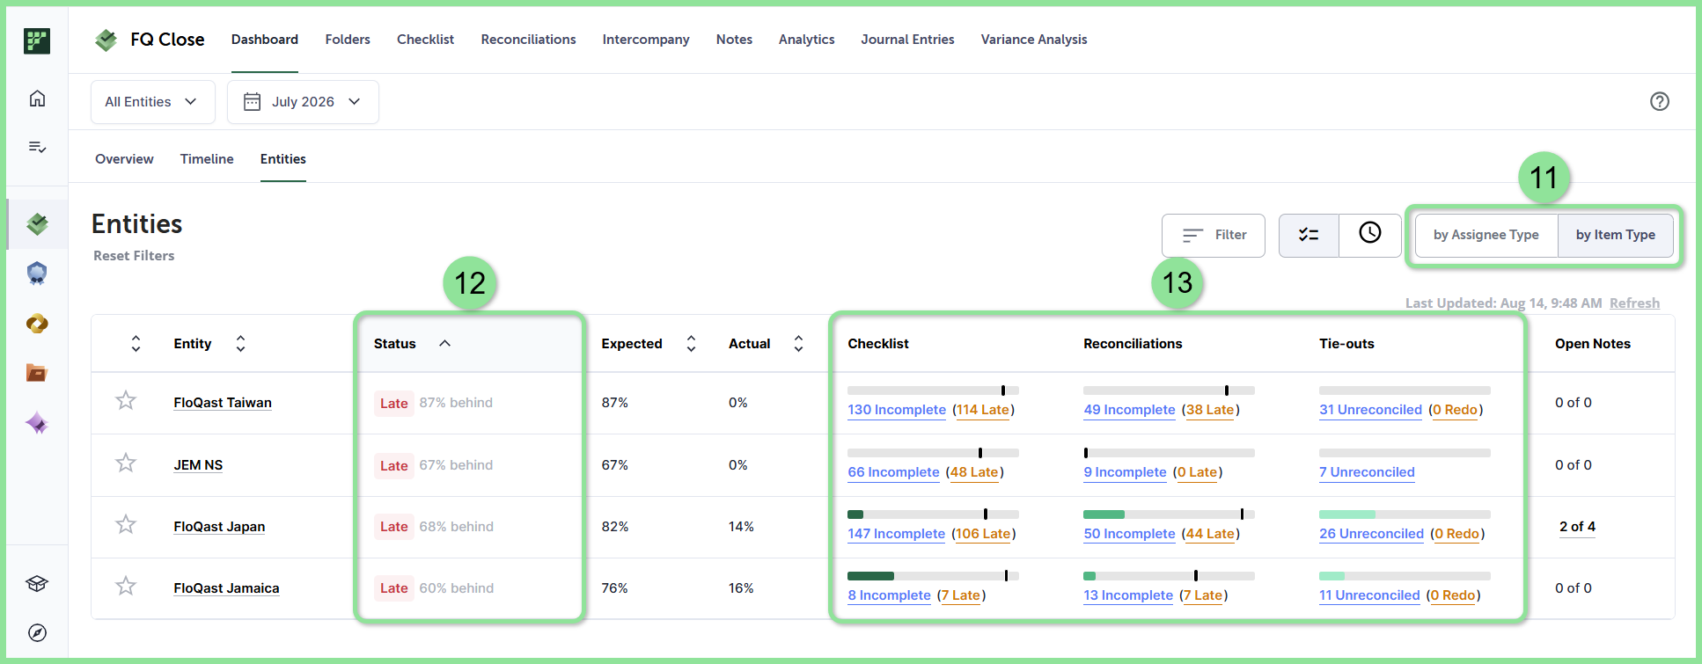Switch to the Timeline subtab
This screenshot has height=664, width=1702.
click(207, 159)
